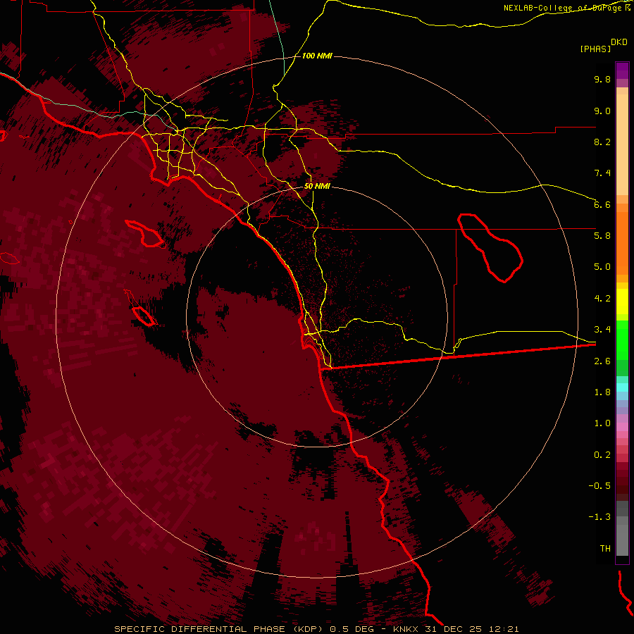Click the pink band on the color scale
This screenshot has width=634, height=634.
pyautogui.click(x=622, y=427)
